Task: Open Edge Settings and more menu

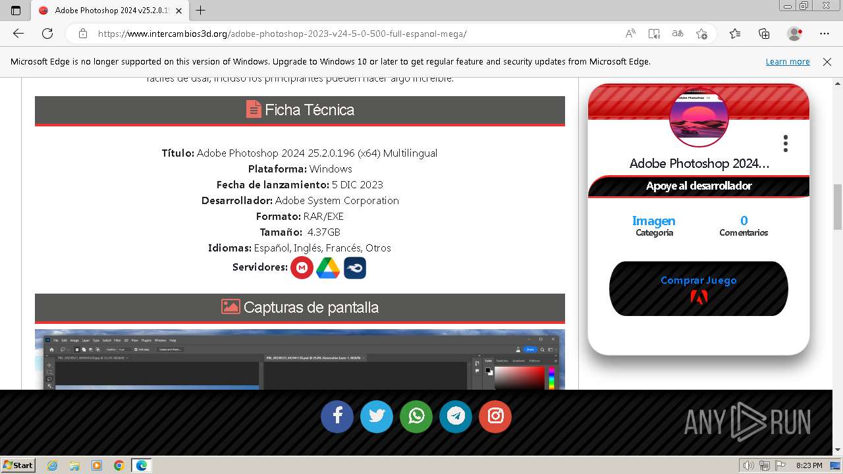Action: [x=825, y=34]
